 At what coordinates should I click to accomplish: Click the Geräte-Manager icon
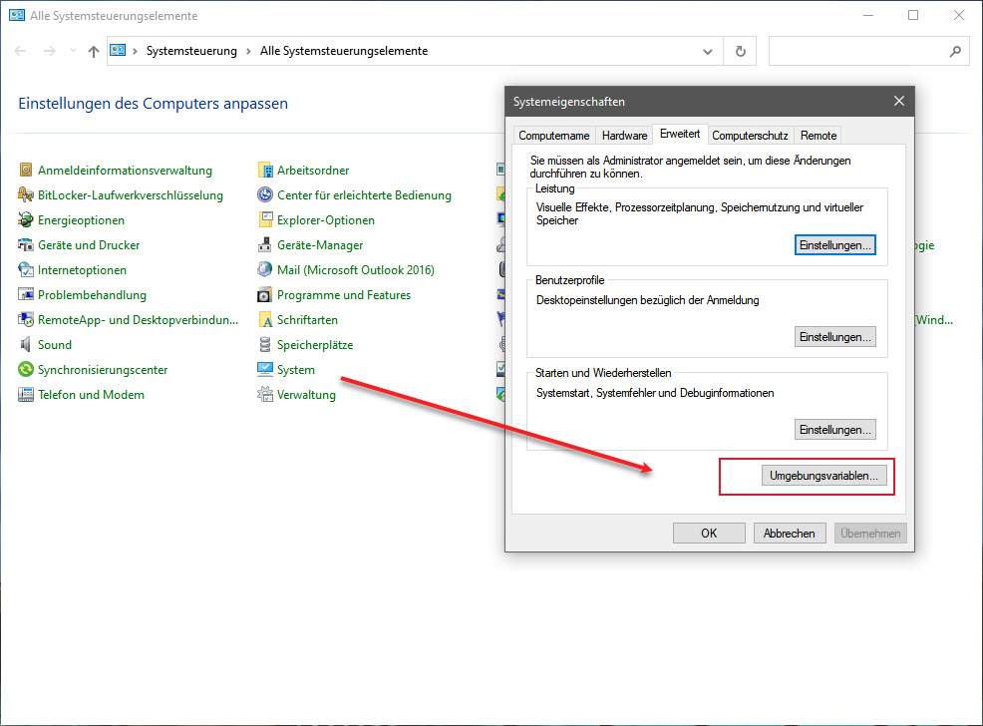[265, 245]
